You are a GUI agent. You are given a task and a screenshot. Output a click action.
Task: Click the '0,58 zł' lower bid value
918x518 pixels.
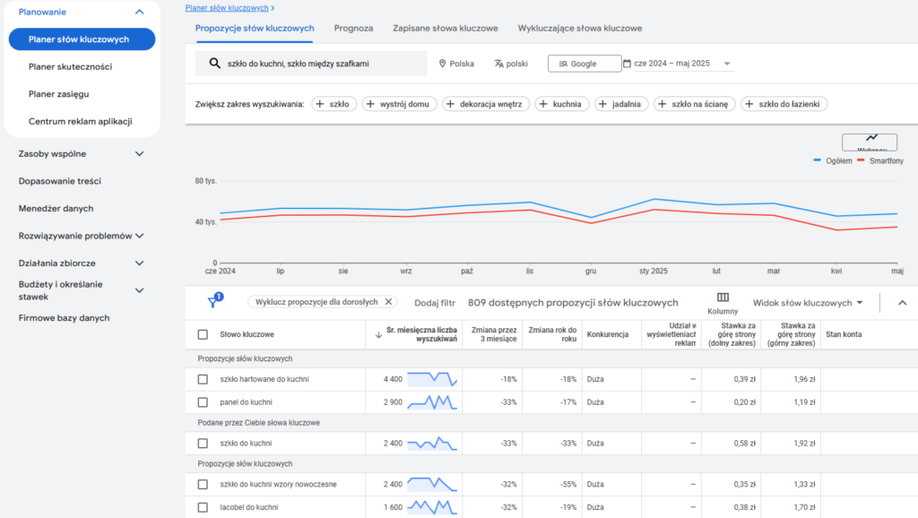point(745,443)
